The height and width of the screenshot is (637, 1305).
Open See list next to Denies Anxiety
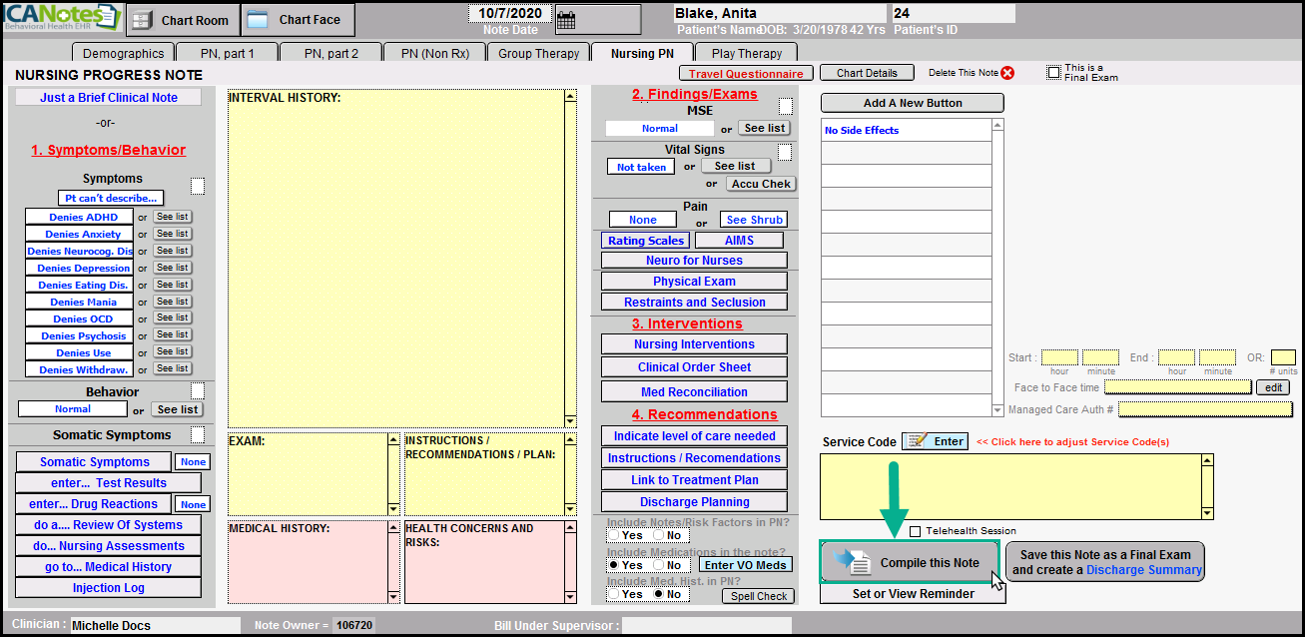(x=172, y=234)
